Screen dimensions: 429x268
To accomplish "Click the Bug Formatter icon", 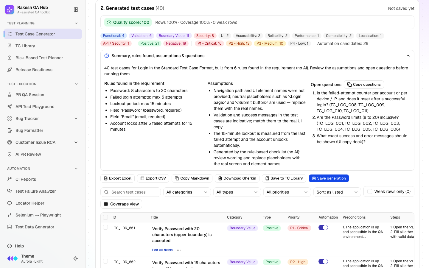I will click(10, 130).
